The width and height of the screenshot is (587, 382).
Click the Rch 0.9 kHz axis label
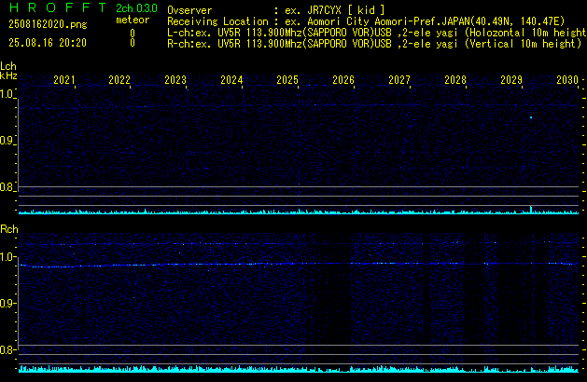[x=7, y=303]
